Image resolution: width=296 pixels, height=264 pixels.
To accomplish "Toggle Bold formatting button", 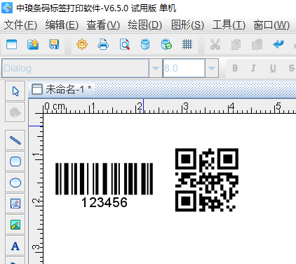I will click(235, 68).
